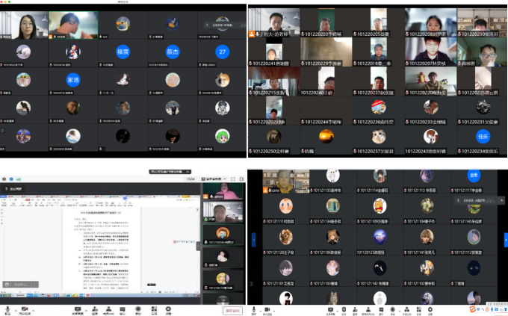Expand audio options arrow beside bottom-left mute button
This screenshot has width=508, height=316.
15,308
